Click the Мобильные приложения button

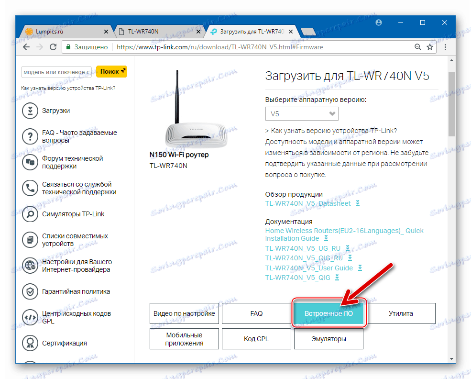click(x=184, y=339)
